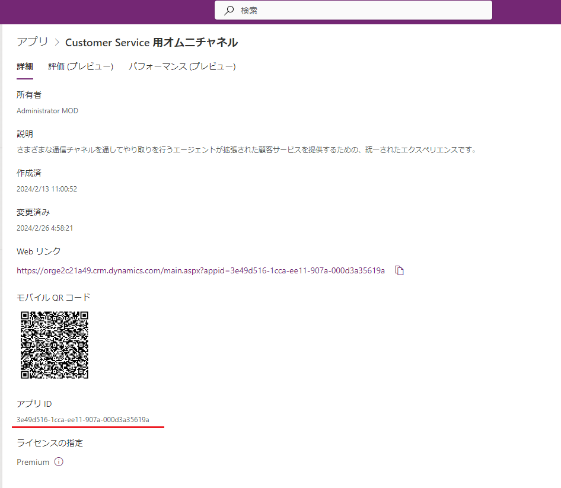The image size is (561, 488).
Task: Click the Premium license label
Action: point(33,461)
